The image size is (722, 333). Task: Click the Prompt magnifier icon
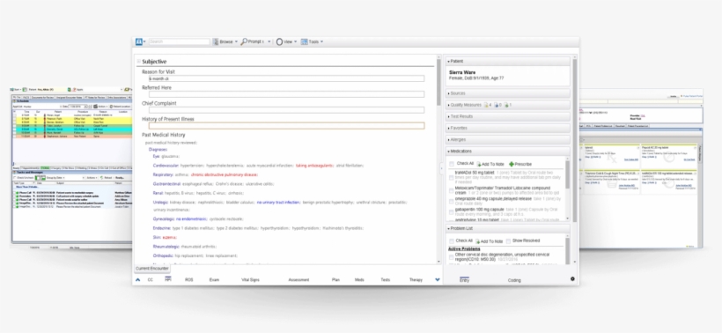(x=244, y=41)
